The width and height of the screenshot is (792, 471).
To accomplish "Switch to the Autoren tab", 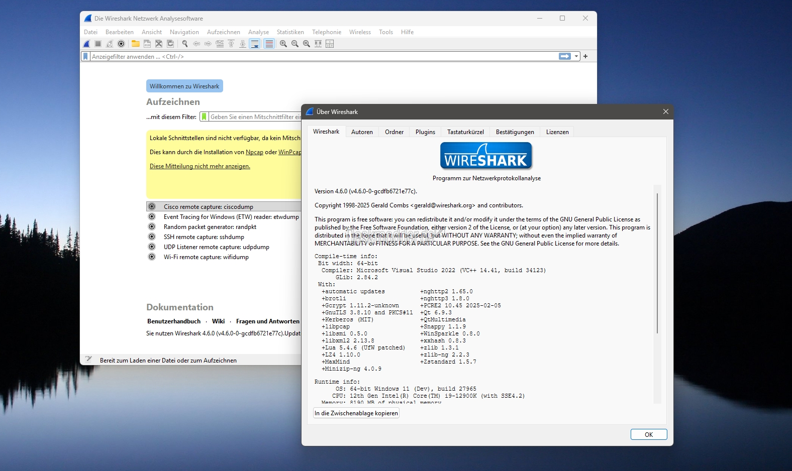I will point(362,132).
